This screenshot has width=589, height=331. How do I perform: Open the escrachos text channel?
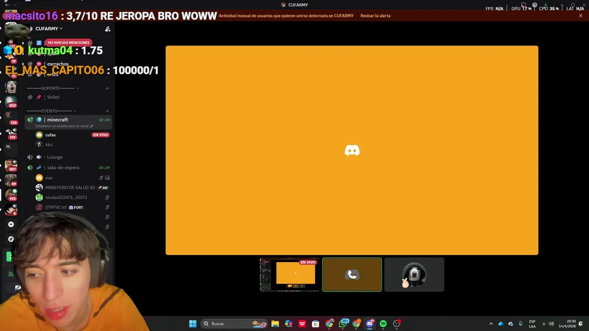pos(58,64)
